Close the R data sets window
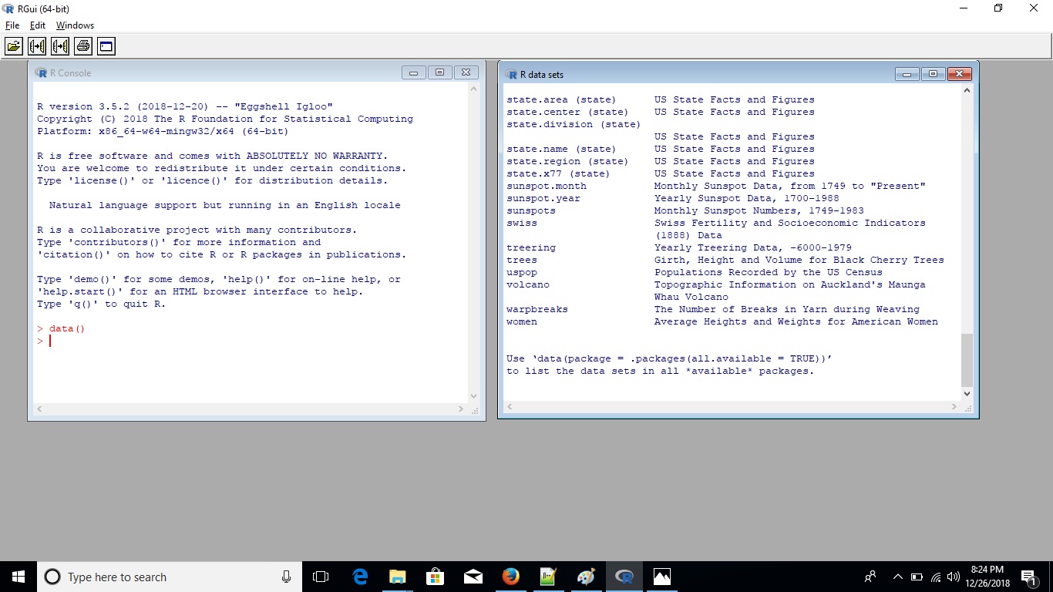The image size is (1053, 592). pyautogui.click(x=959, y=74)
